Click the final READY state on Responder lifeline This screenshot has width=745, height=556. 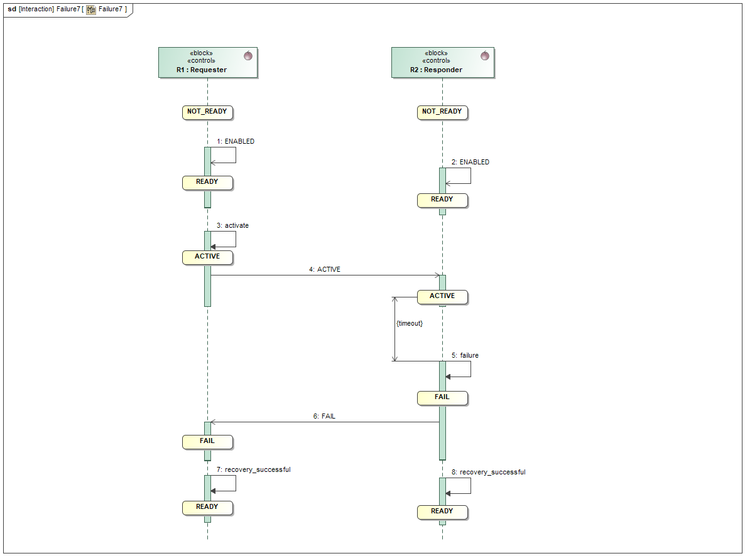(442, 512)
